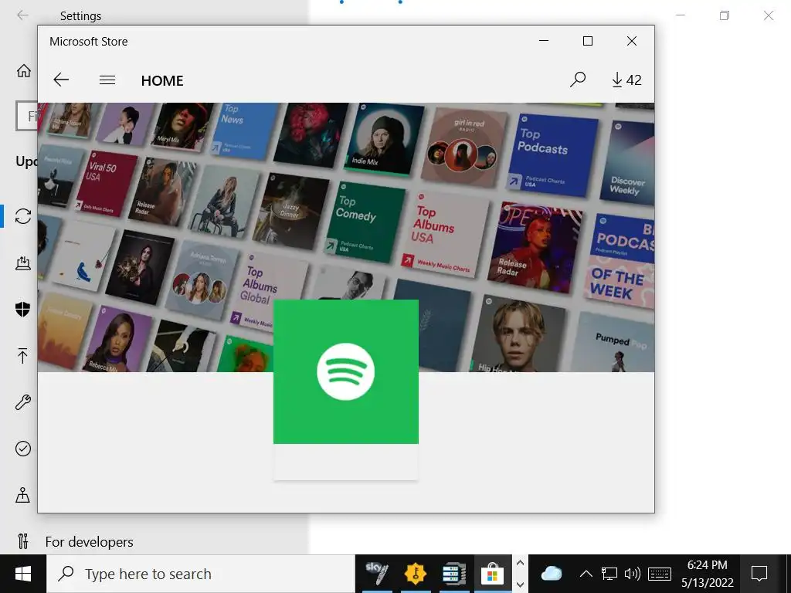Open the server manager taskbar icon
This screenshot has height=593, width=791.
coord(454,574)
